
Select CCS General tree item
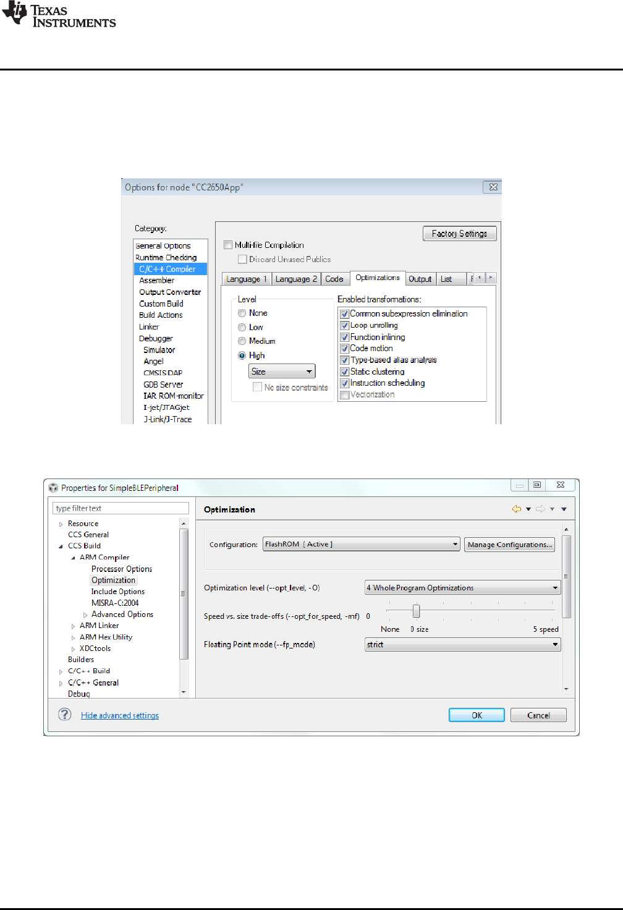pos(88,535)
